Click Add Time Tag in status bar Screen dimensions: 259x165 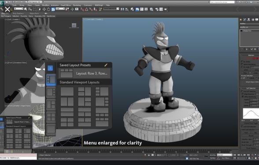tap(194, 158)
